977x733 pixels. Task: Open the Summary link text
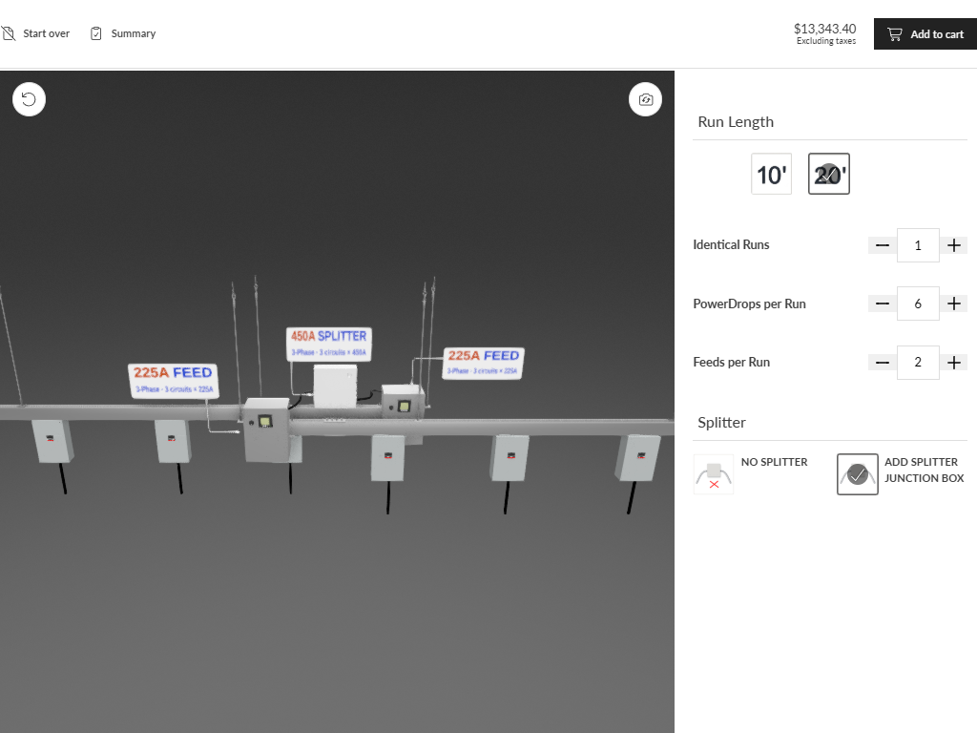click(x=134, y=33)
